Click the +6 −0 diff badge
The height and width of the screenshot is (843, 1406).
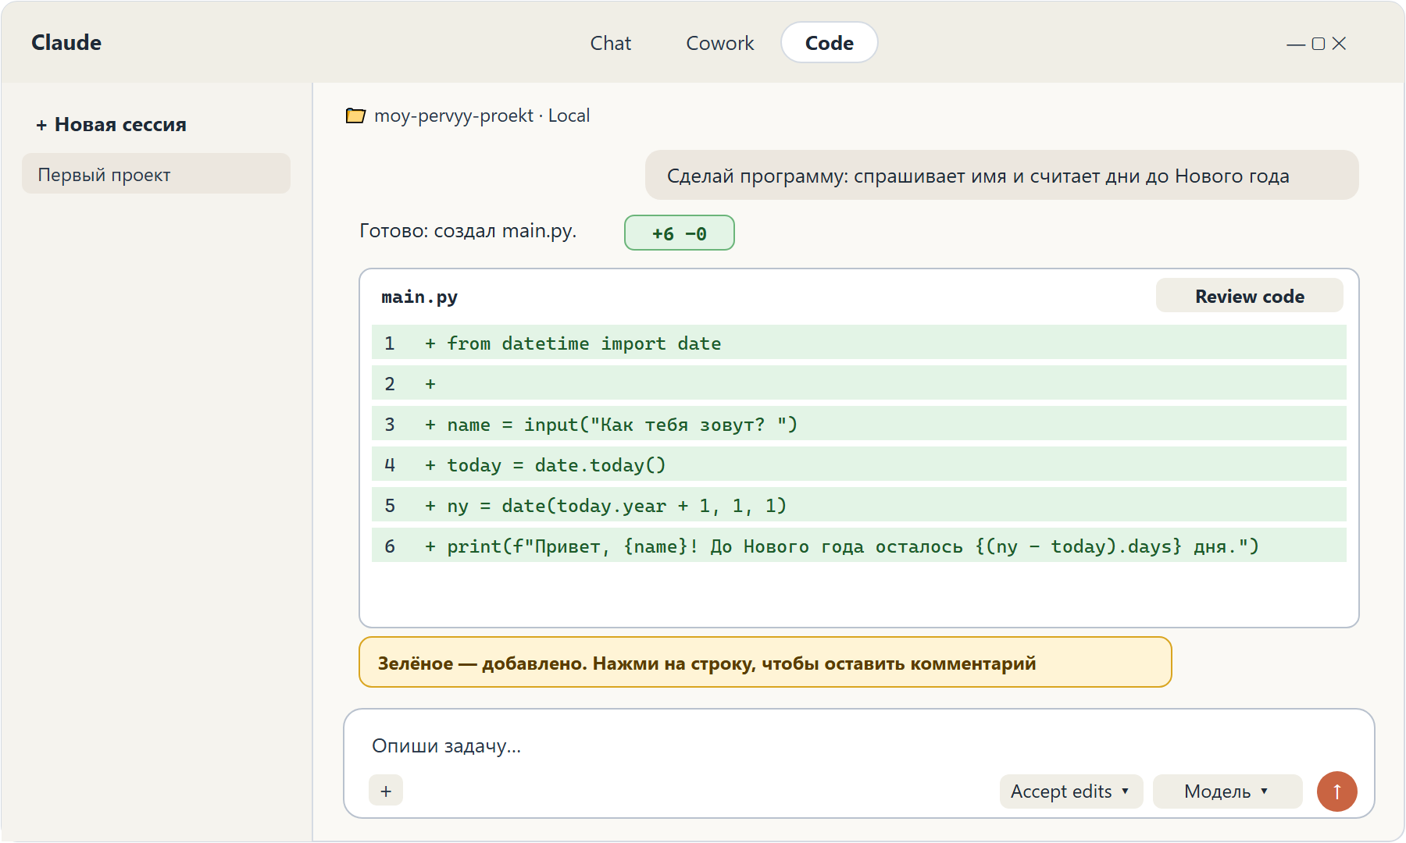click(x=679, y=233)
